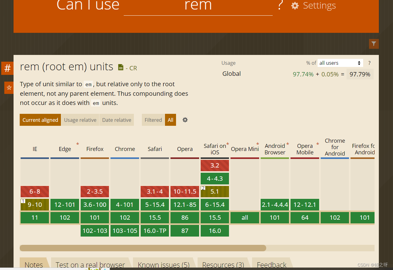Click the Opera 10-11.5 cell
This screenshot has width=393, height=270.
pyautogui.click(x=185, y=191)
